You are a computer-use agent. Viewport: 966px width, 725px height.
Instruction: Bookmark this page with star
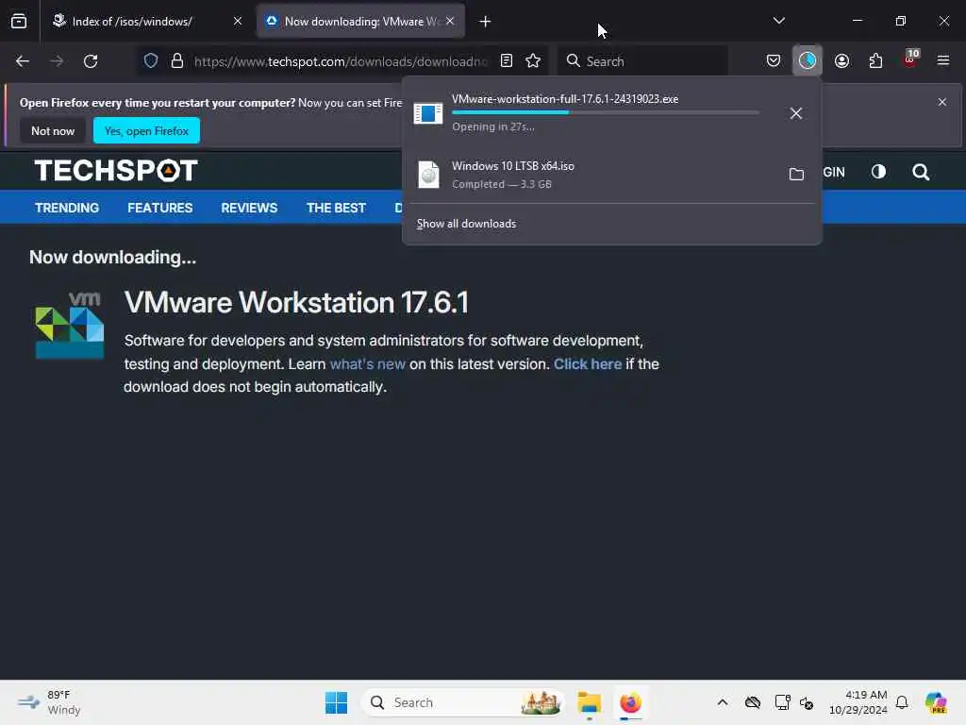pos(533,61)
